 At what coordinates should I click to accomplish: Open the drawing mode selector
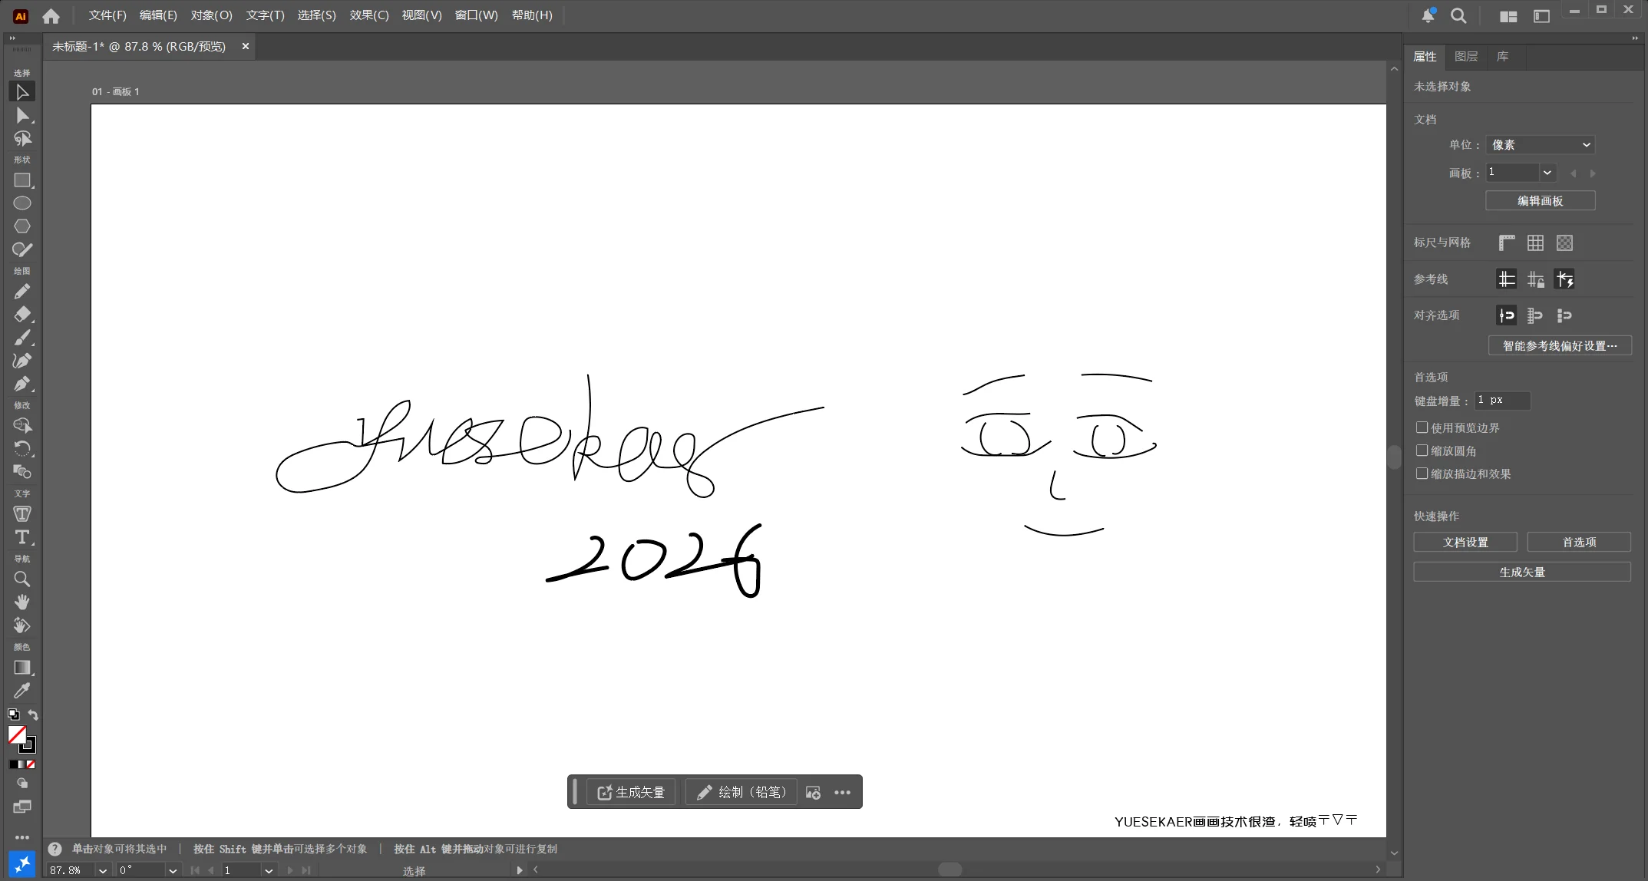(22, 784)
